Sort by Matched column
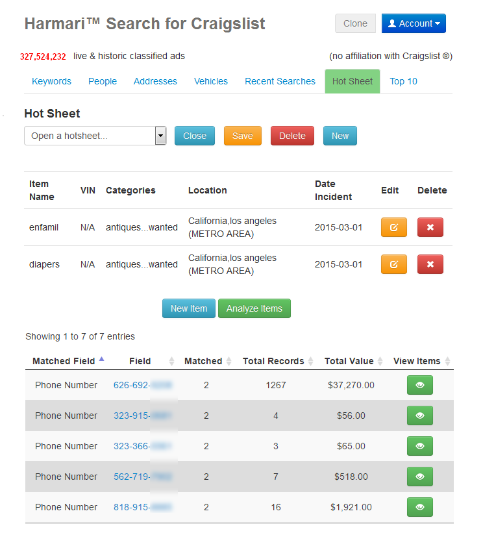483x546 pixels. coord(206,361)
